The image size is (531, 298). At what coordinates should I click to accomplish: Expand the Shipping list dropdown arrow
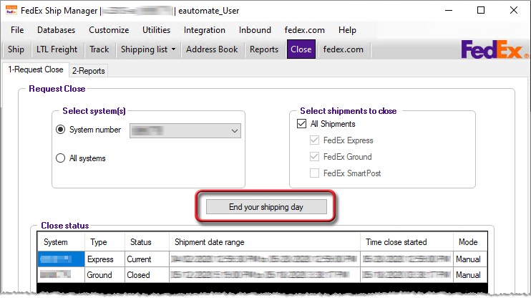coord(173,49)
